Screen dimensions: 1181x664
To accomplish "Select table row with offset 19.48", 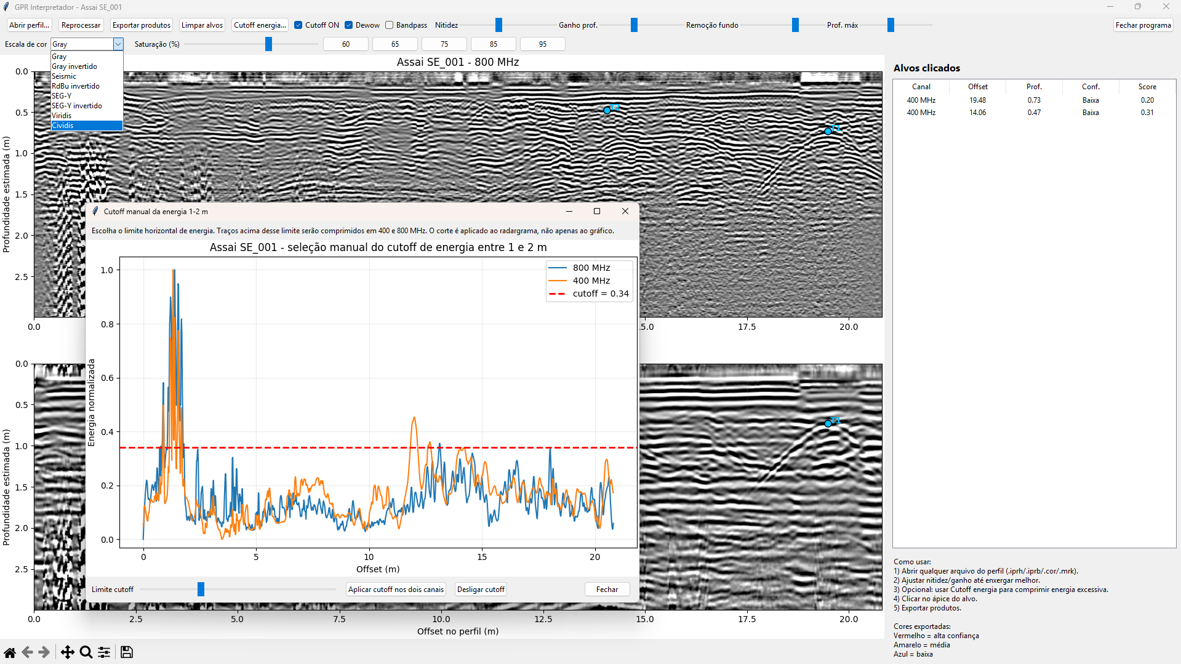I will tap(1034, 100).
